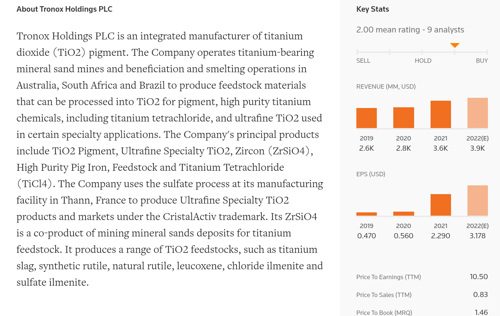Click the 2019 revenue bar
Image resolution: width=500 pixels, height=316 pixels.
pos(367,118)
